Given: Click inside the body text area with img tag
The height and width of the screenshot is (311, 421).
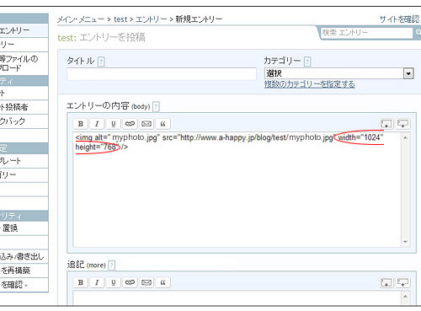Looking at the screenshot, I should point(237,190).
